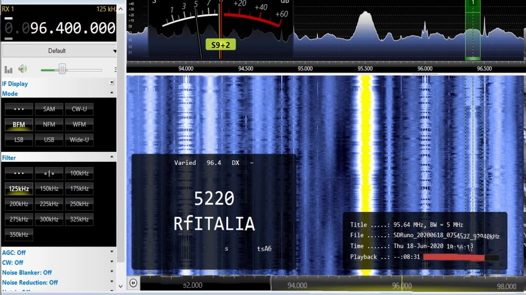526x295 pixels.
Task: Click the left panel scroll-down arrow
Action: [x=121, y=286]
